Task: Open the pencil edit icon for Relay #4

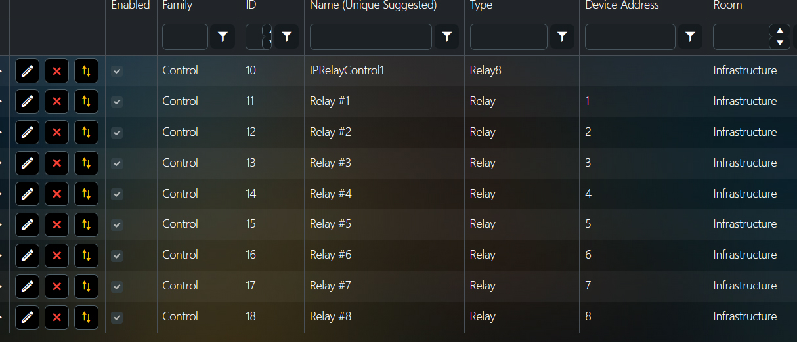Action: 27,194
